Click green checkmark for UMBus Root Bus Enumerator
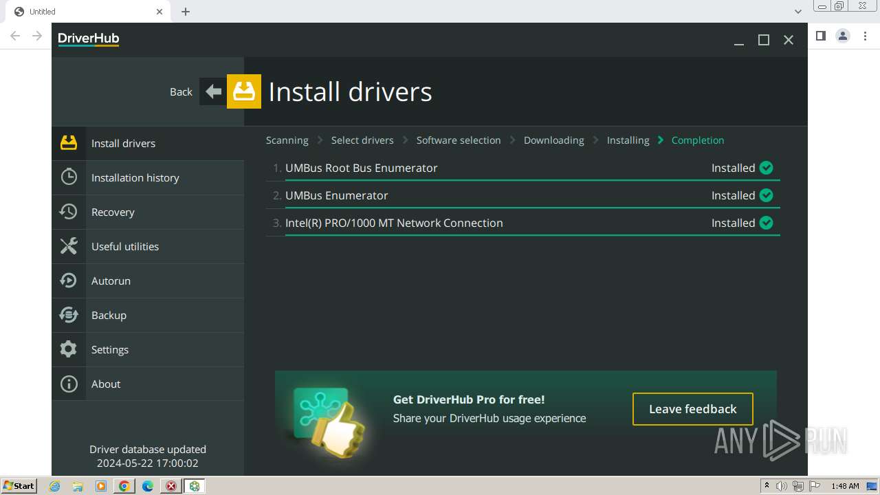Screen dimensions: 880x495 click(767, 168)
